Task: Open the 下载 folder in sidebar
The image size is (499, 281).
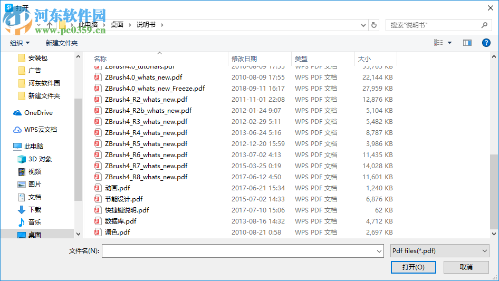Action: click(x=30, y=210)
